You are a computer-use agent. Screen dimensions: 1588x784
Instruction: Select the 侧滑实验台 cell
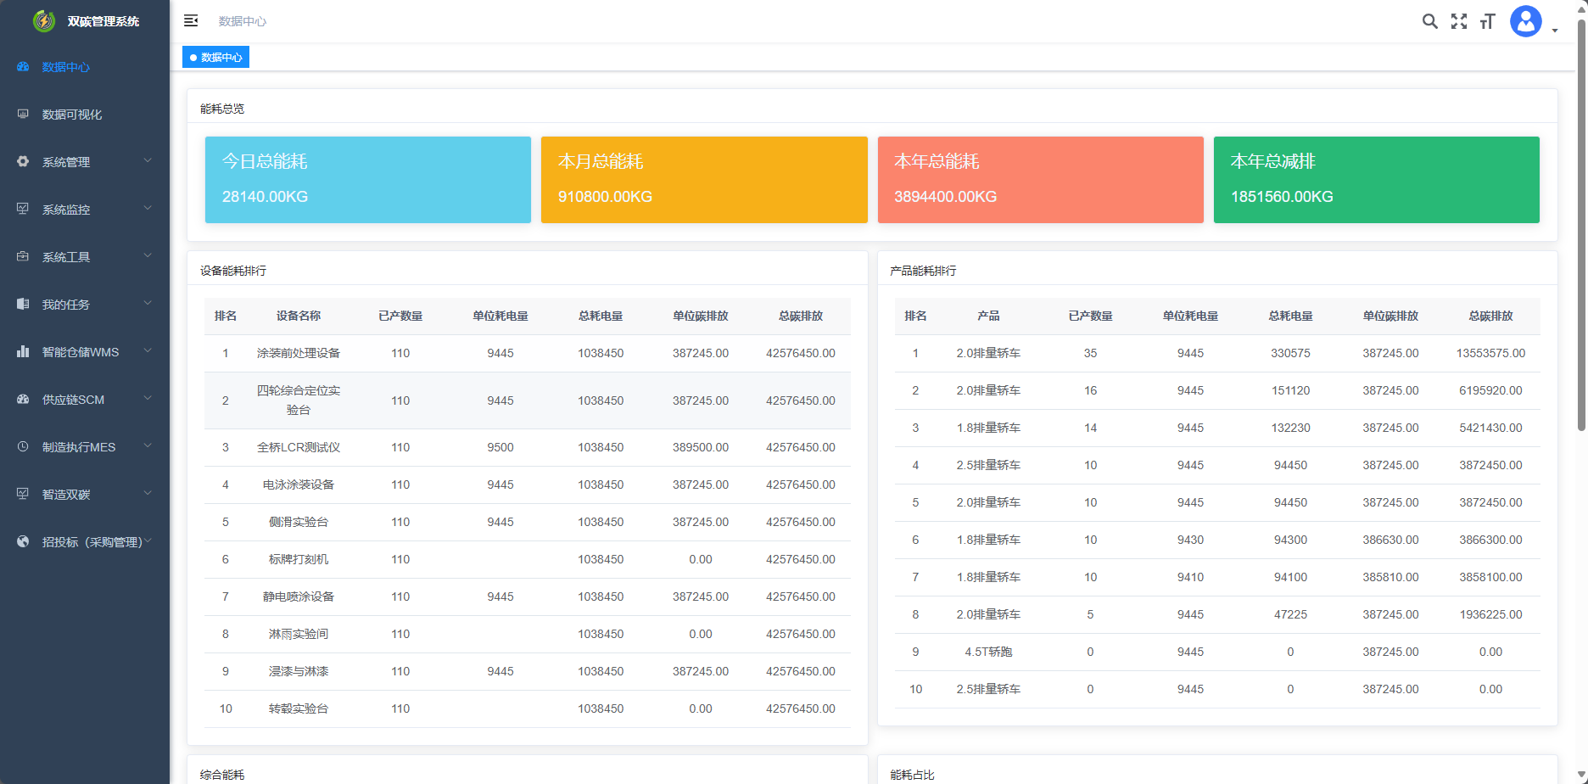click(x=299, y=522)
